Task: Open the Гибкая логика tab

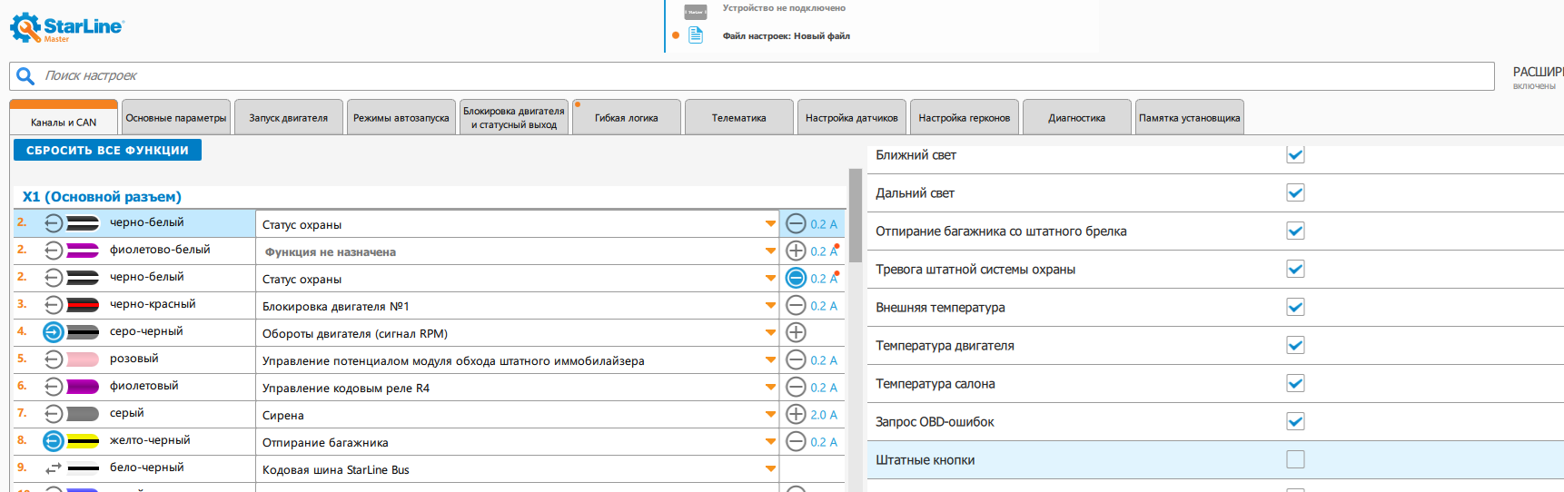Action: click(627, 117)
